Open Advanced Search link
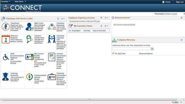The height and width of the screenshot is (104, 185). click(x=146, y=53)
